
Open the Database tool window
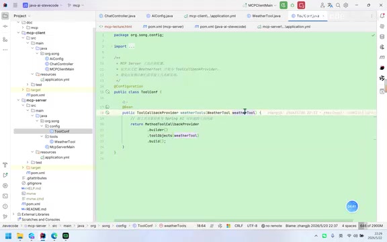click(382, 37)
